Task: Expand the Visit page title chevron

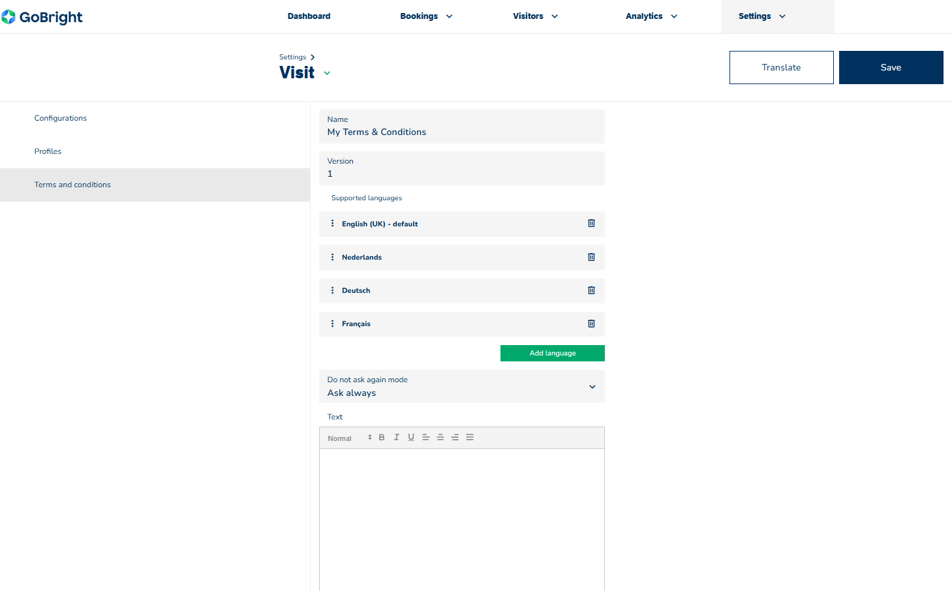Action: 327,73
